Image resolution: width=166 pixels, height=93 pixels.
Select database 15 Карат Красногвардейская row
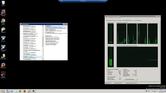tap(32, 51)
